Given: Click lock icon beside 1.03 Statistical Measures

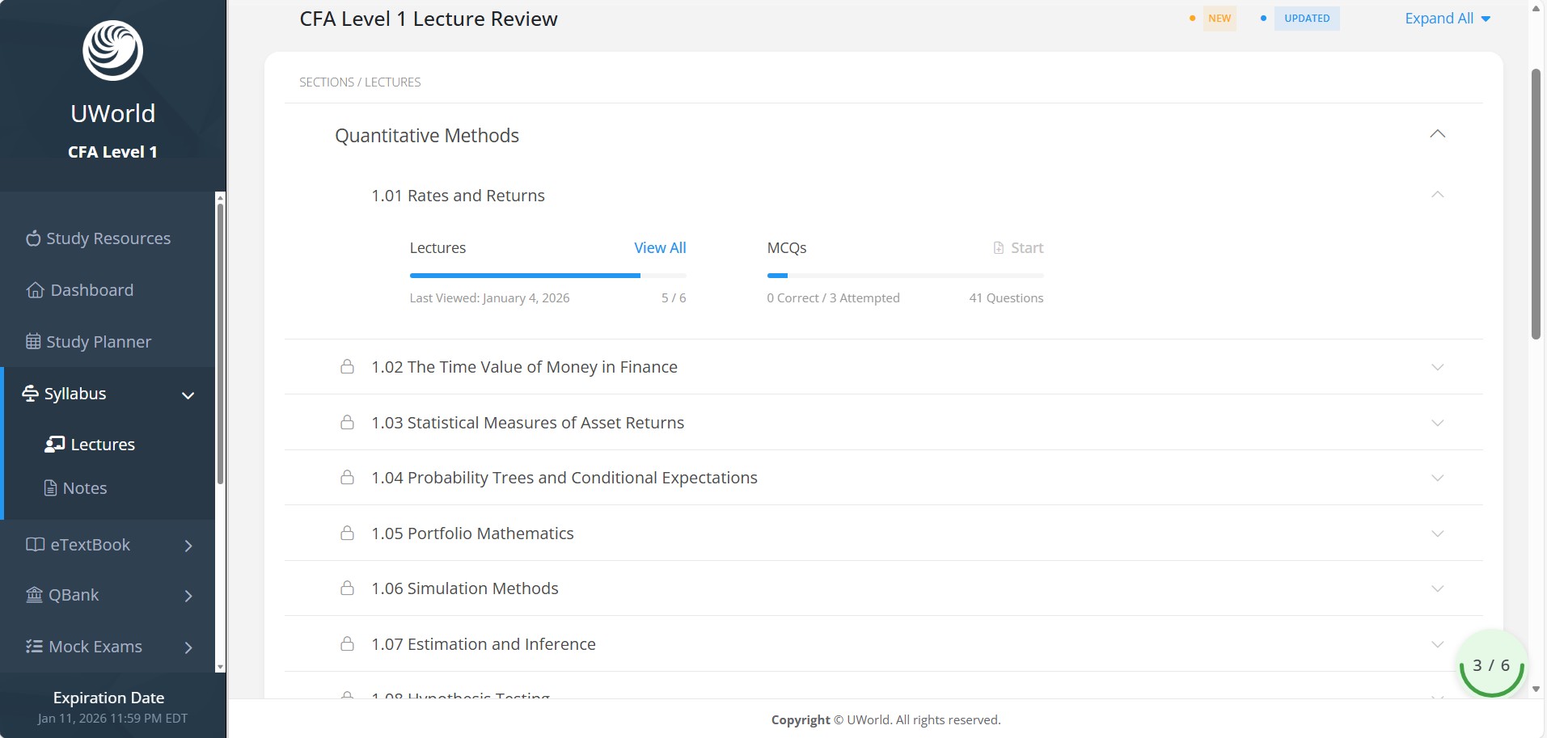Looking at the screenshot, I should [x=347, y=423].
